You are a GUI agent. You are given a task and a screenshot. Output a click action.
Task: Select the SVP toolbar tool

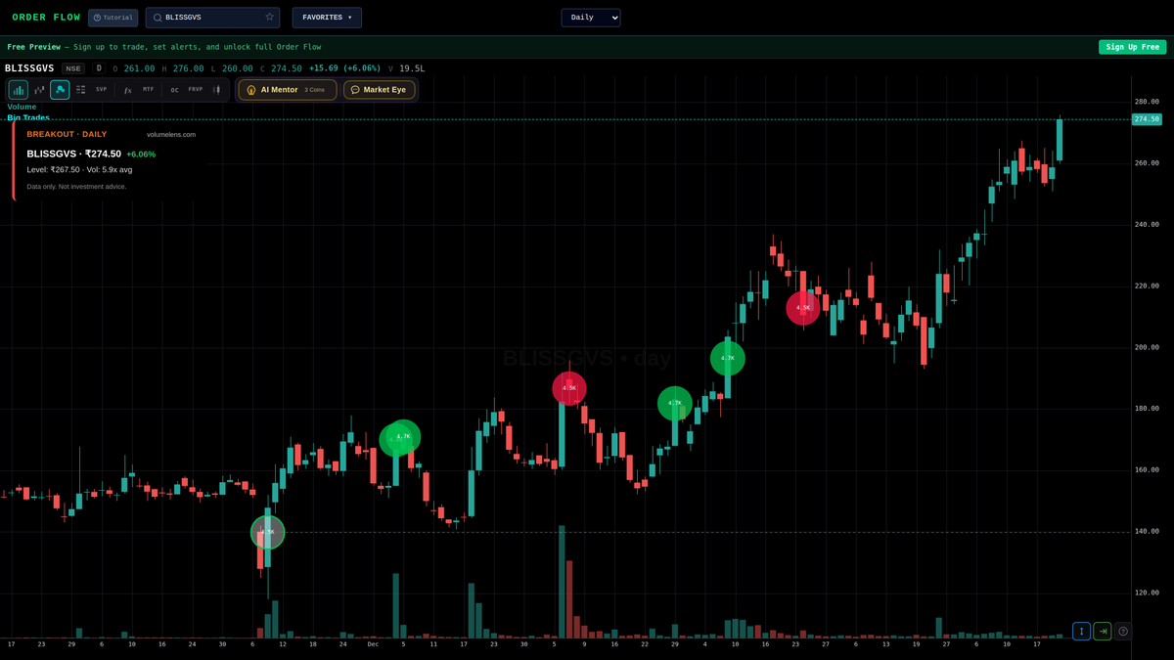(100, 89)
